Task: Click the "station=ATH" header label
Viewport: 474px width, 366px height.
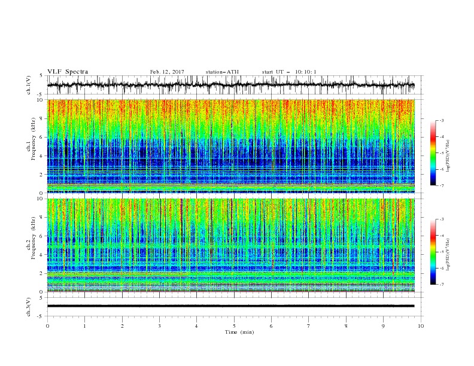Action: [x=222, y=72]
